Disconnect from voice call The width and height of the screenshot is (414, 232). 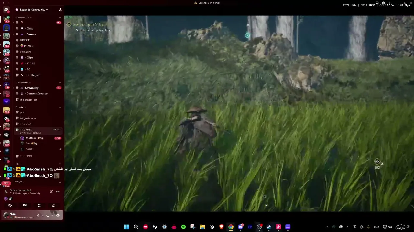pyautogui.click(x=58, y=192)
